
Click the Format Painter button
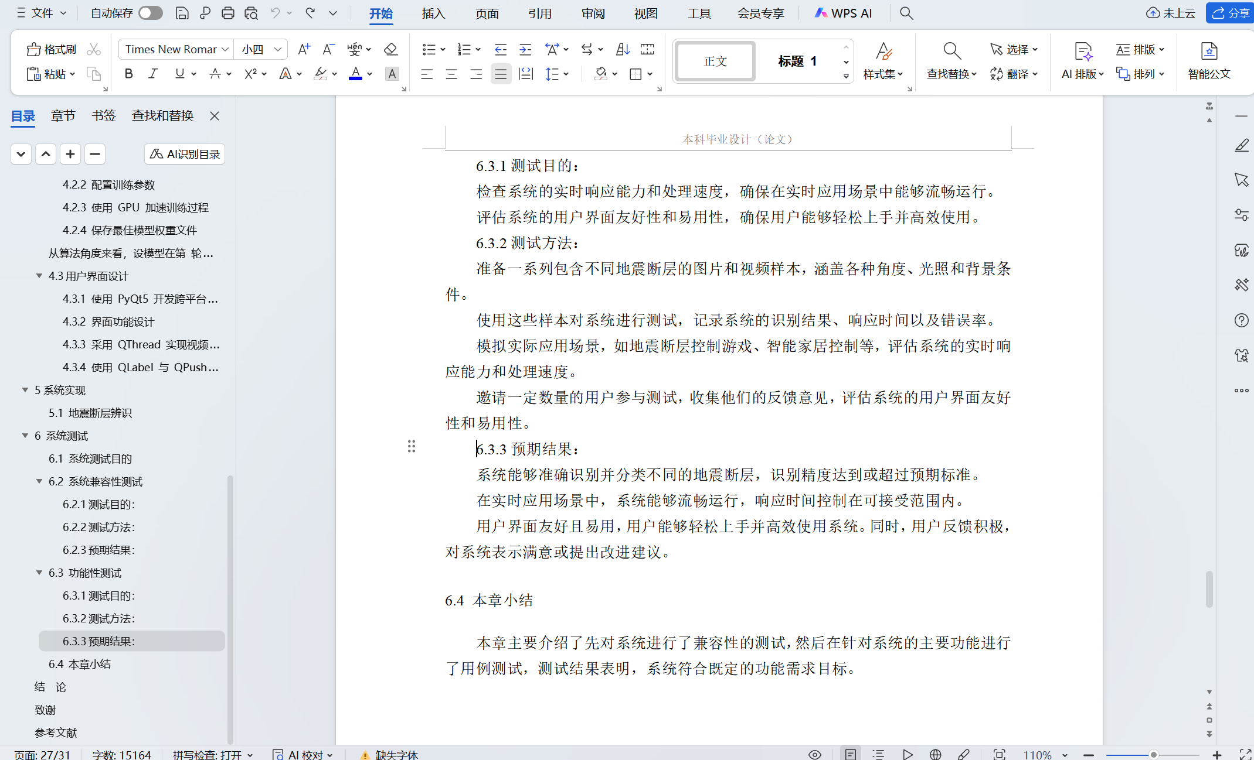(x=51, y=49)
